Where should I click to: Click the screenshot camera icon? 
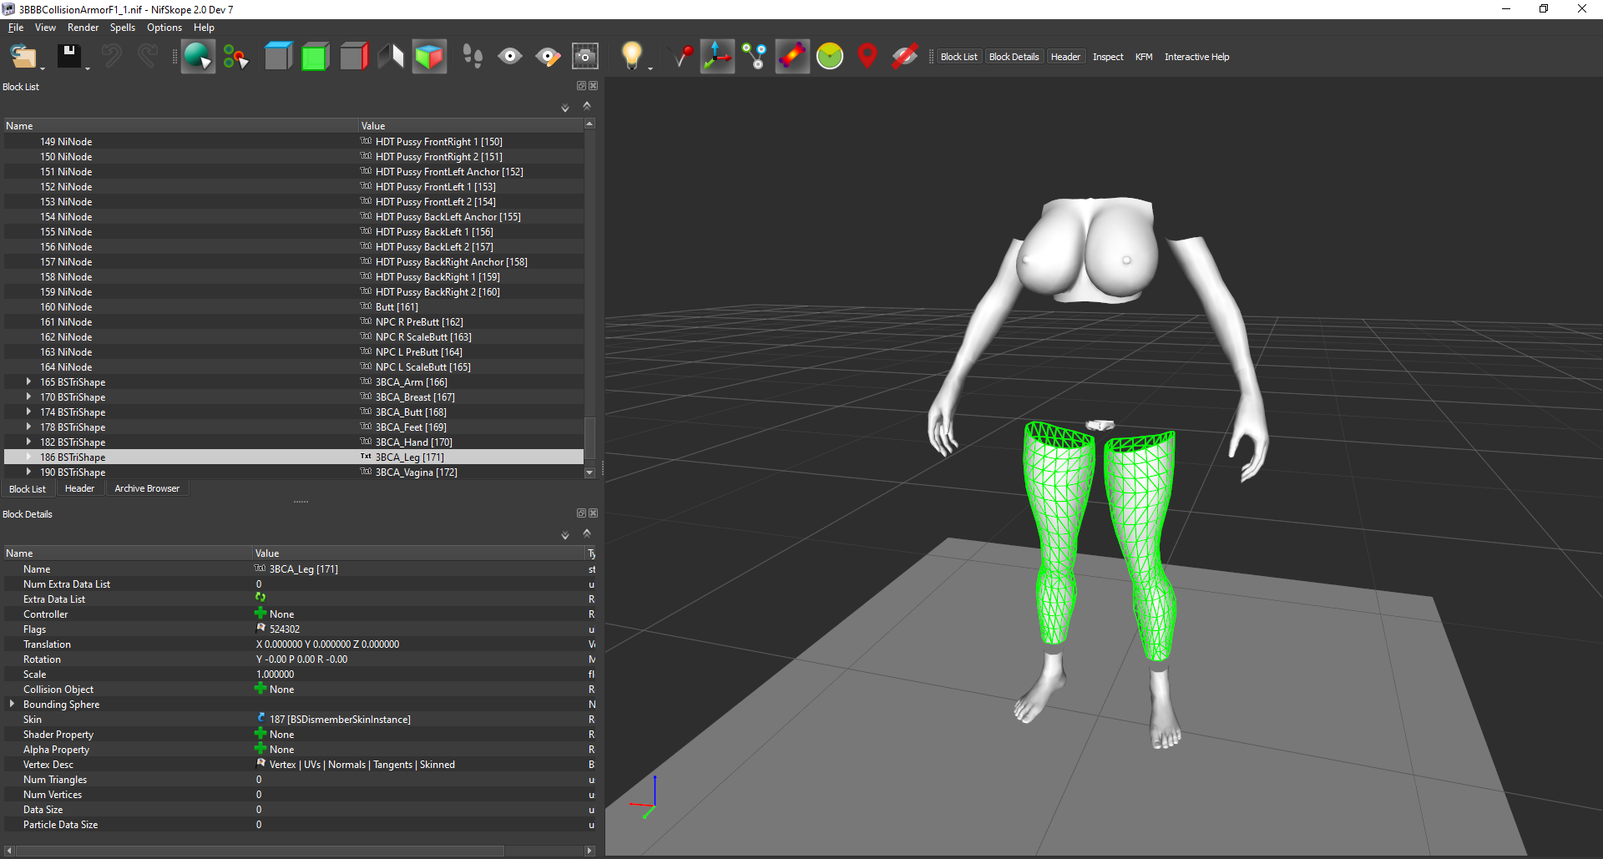[585, 57]
